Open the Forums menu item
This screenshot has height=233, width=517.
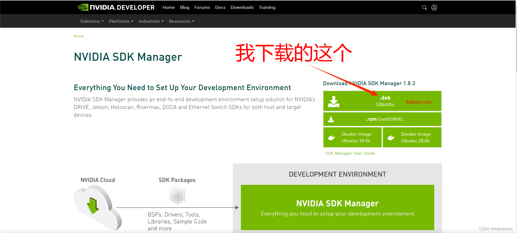(x=202, y=7)
